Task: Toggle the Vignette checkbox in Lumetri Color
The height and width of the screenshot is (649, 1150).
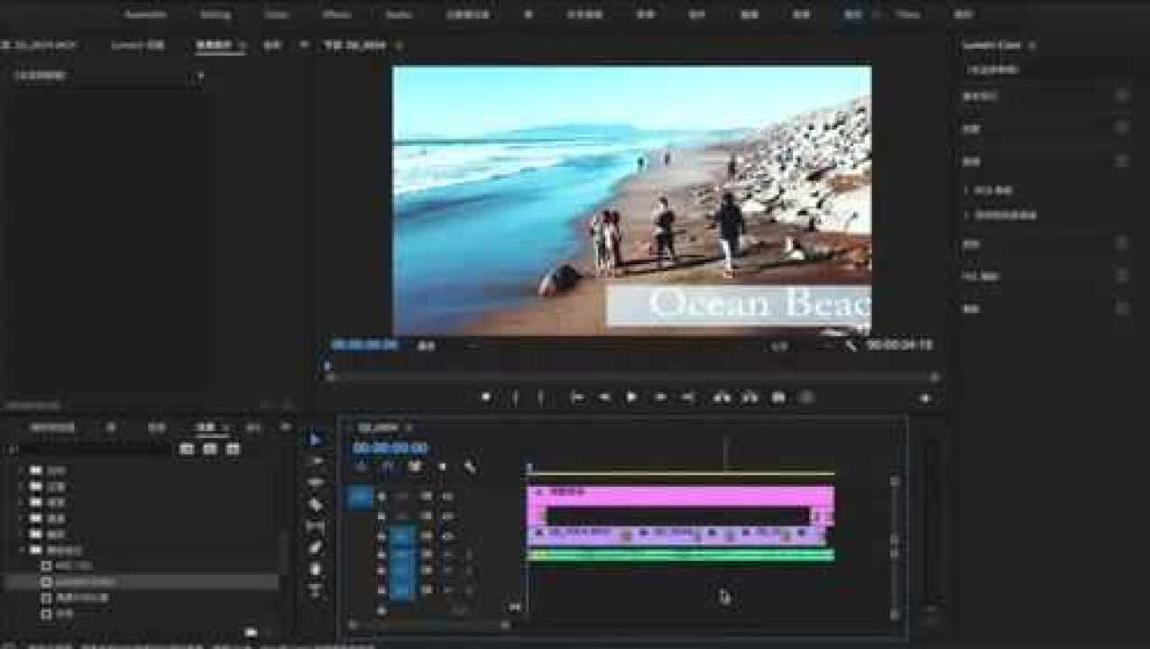Action: click(1122, 308)
